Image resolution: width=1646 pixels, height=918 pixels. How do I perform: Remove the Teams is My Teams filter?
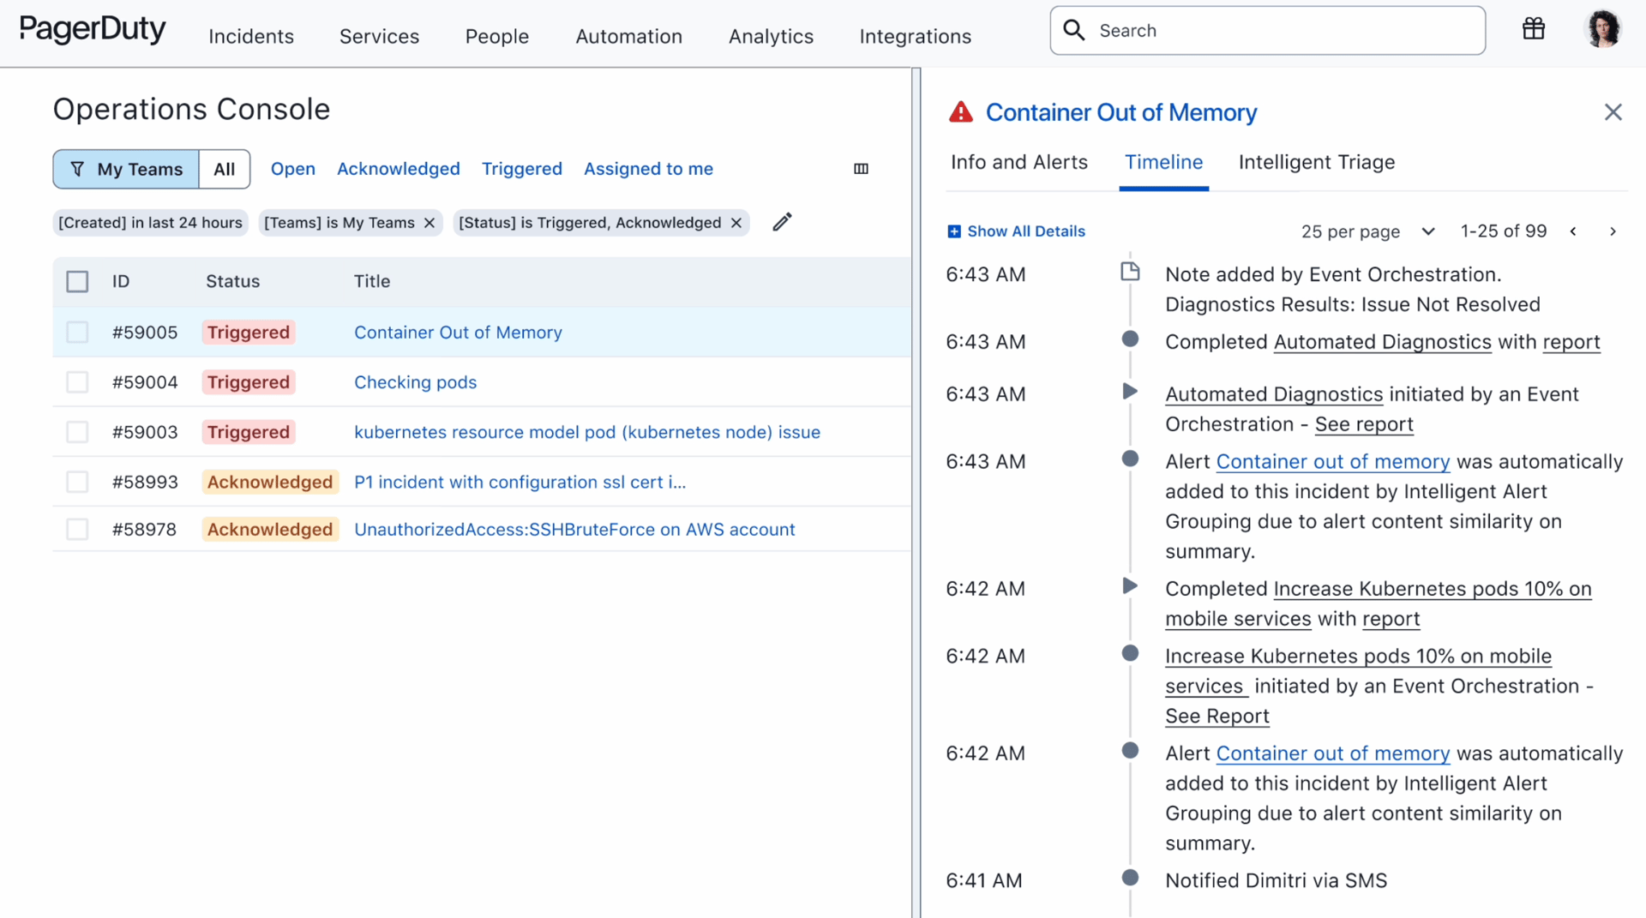(x=430, y=223)
